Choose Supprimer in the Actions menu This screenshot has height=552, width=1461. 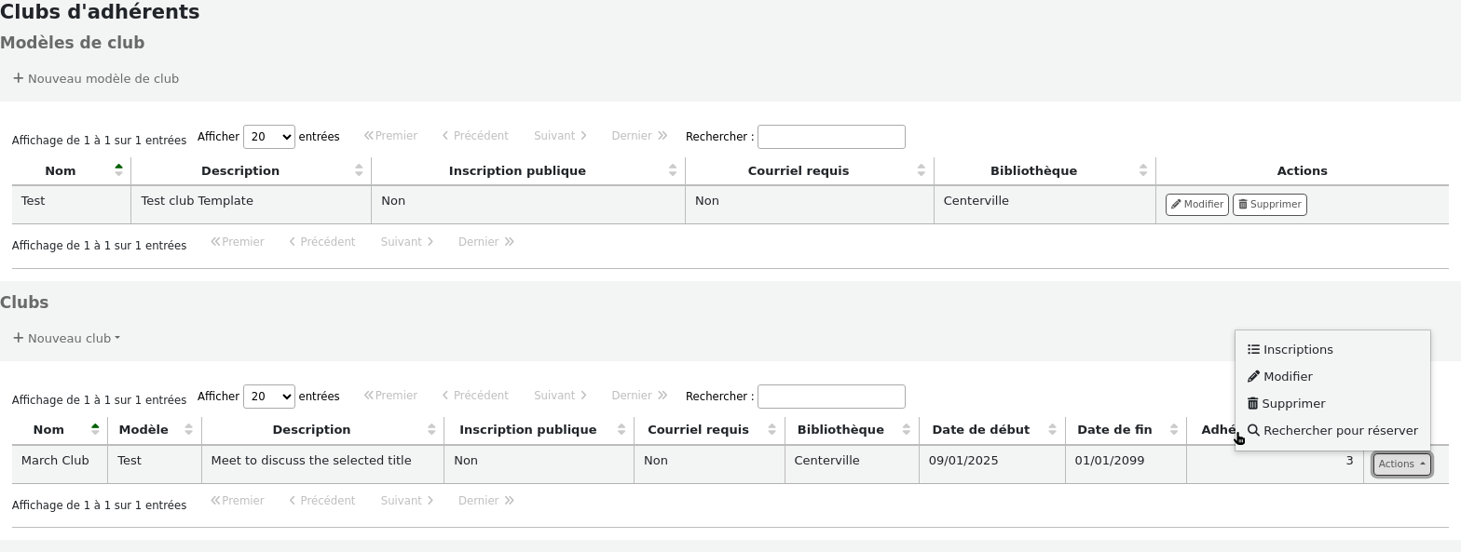(1293, 404)
